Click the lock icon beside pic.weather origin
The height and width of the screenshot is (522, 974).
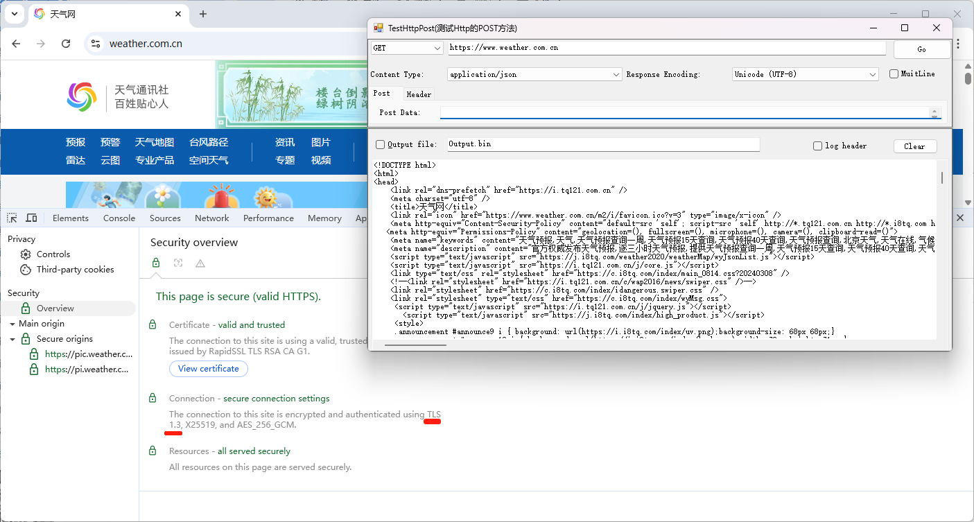tap(34, 354)
